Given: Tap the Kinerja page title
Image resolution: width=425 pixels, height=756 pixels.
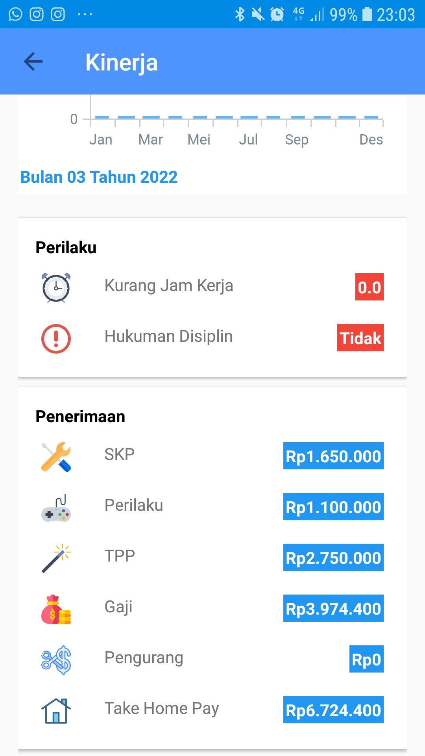Looking at the screenshot, I should pyautogui.click(x=122, y=63).
